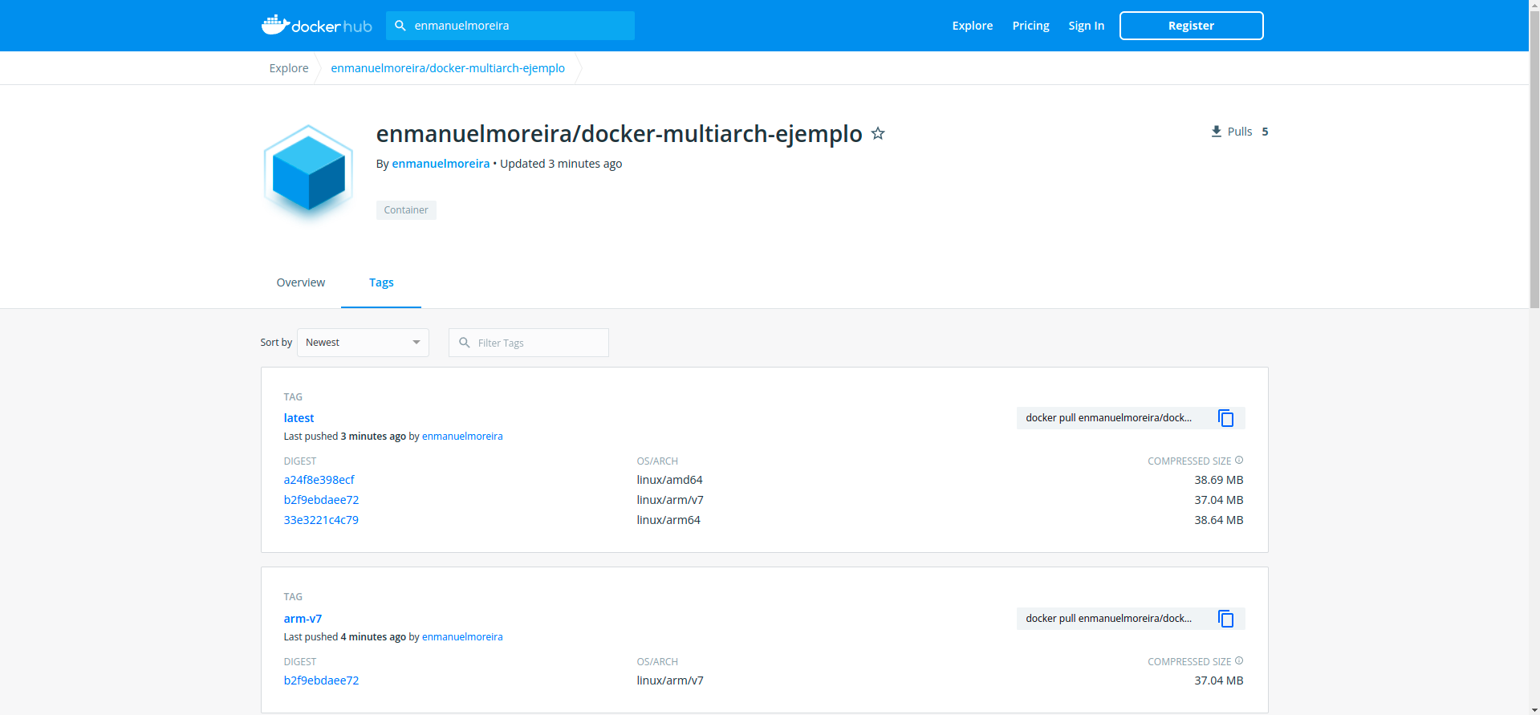This screenshot has height=715, width=1540.
Task: Open enmanuelmoreira profile link under title
Action: pos(441,164)
